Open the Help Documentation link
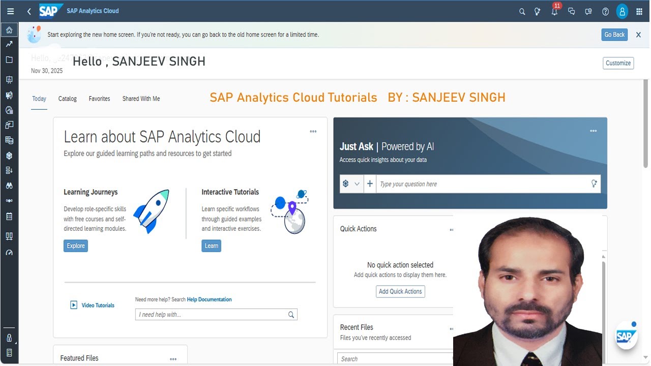Screen dimensions: 651x366 [209, 299]
